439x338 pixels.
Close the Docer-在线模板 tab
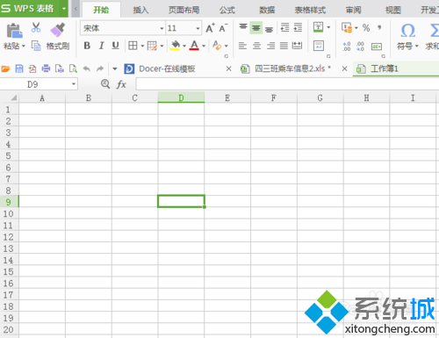229,68
